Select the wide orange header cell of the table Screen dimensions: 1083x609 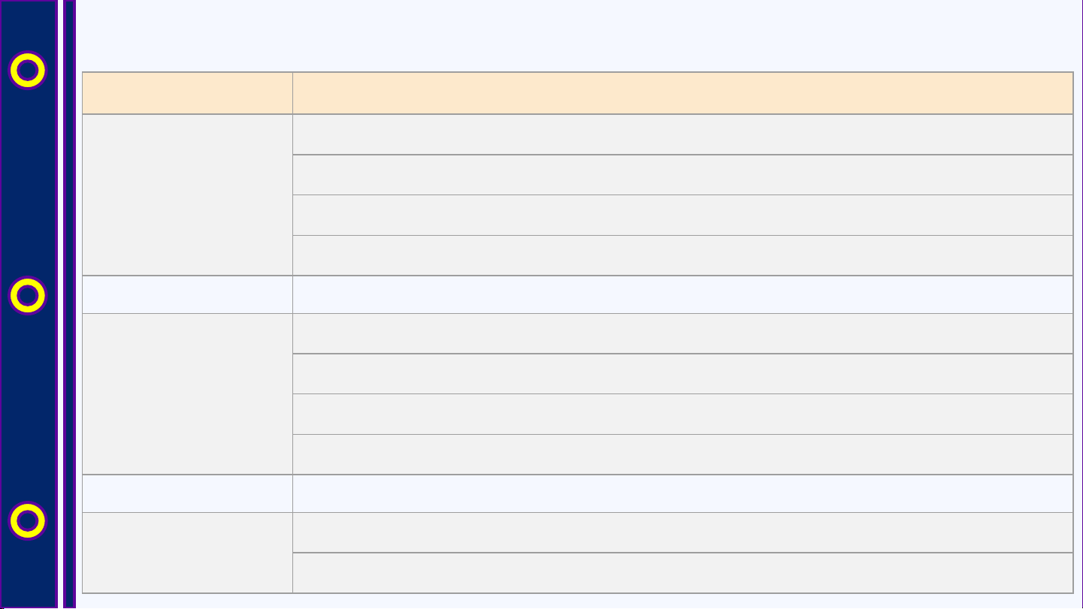coord(682,93)
